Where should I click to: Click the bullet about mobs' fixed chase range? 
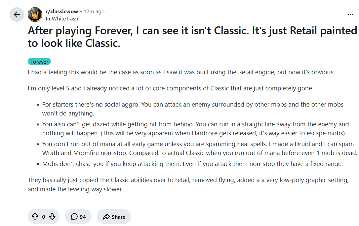(192, 164)
